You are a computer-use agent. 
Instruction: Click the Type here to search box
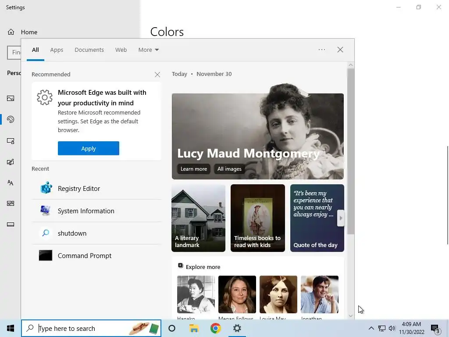point(91,328)
